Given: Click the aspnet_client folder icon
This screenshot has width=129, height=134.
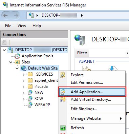Looking at the screenshot, I should [30, 80].
